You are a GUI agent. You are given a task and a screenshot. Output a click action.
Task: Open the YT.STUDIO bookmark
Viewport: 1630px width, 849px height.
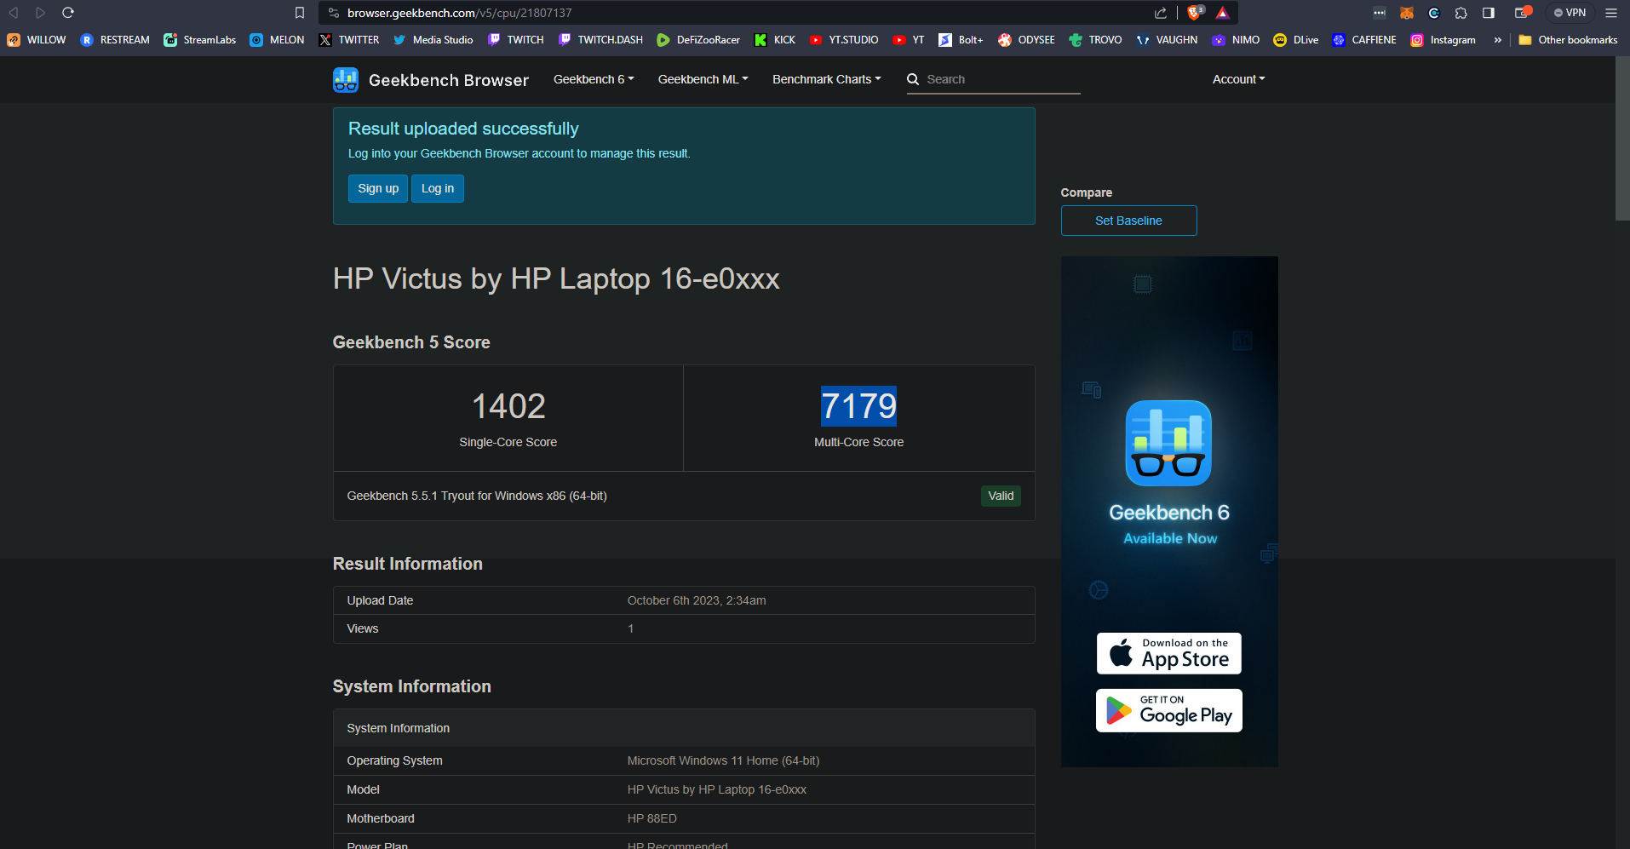[844, 40]
